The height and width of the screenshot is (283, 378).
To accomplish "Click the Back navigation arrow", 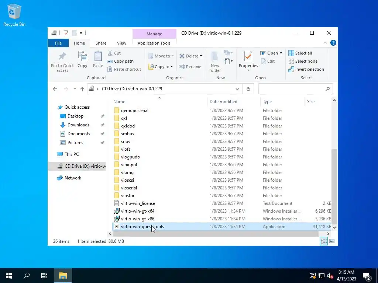I will pos(55,89).
